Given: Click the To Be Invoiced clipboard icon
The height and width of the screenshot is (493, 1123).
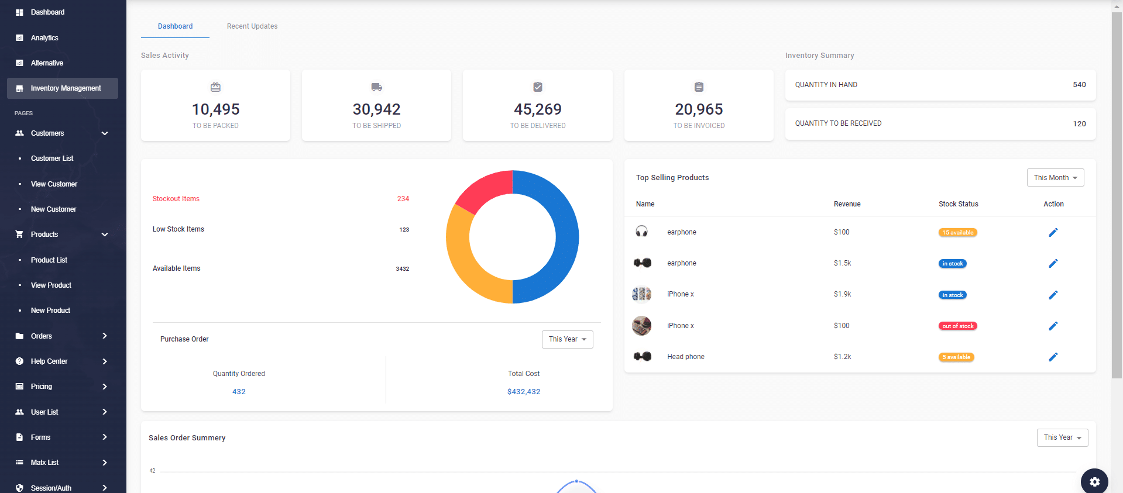Looking at the screenshot, I should coord(699,87).
